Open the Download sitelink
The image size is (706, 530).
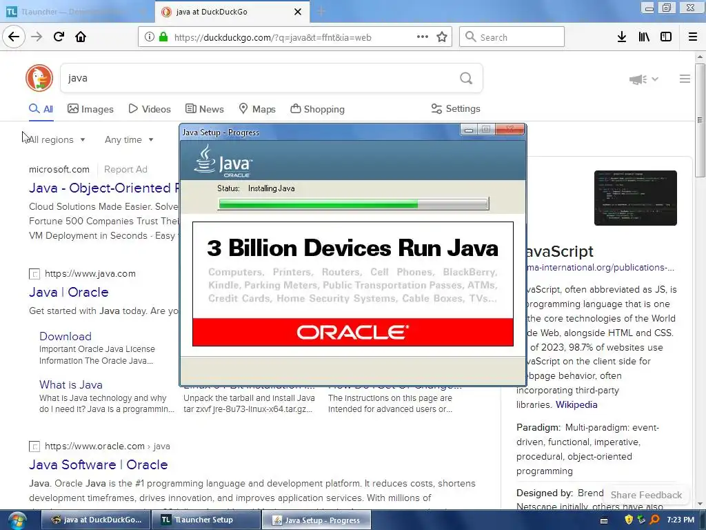point(65,336)
